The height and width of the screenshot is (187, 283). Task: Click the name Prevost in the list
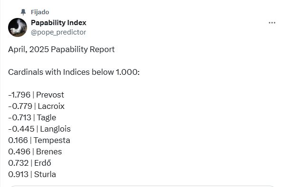(50, 95)
